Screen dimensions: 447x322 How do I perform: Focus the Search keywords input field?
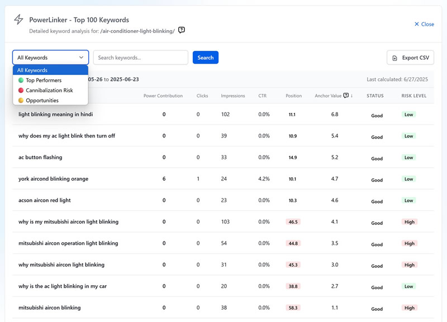click(x=141, y=58)
